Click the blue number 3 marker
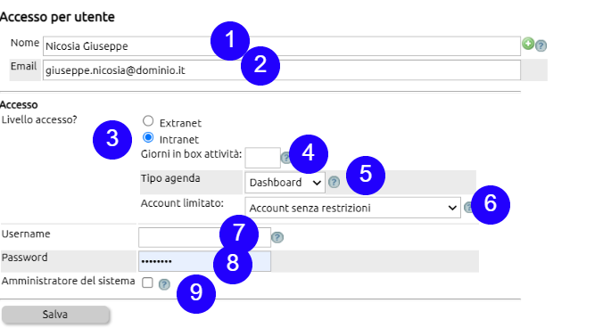Screen dimensions: 611x336 click(112, 139)
